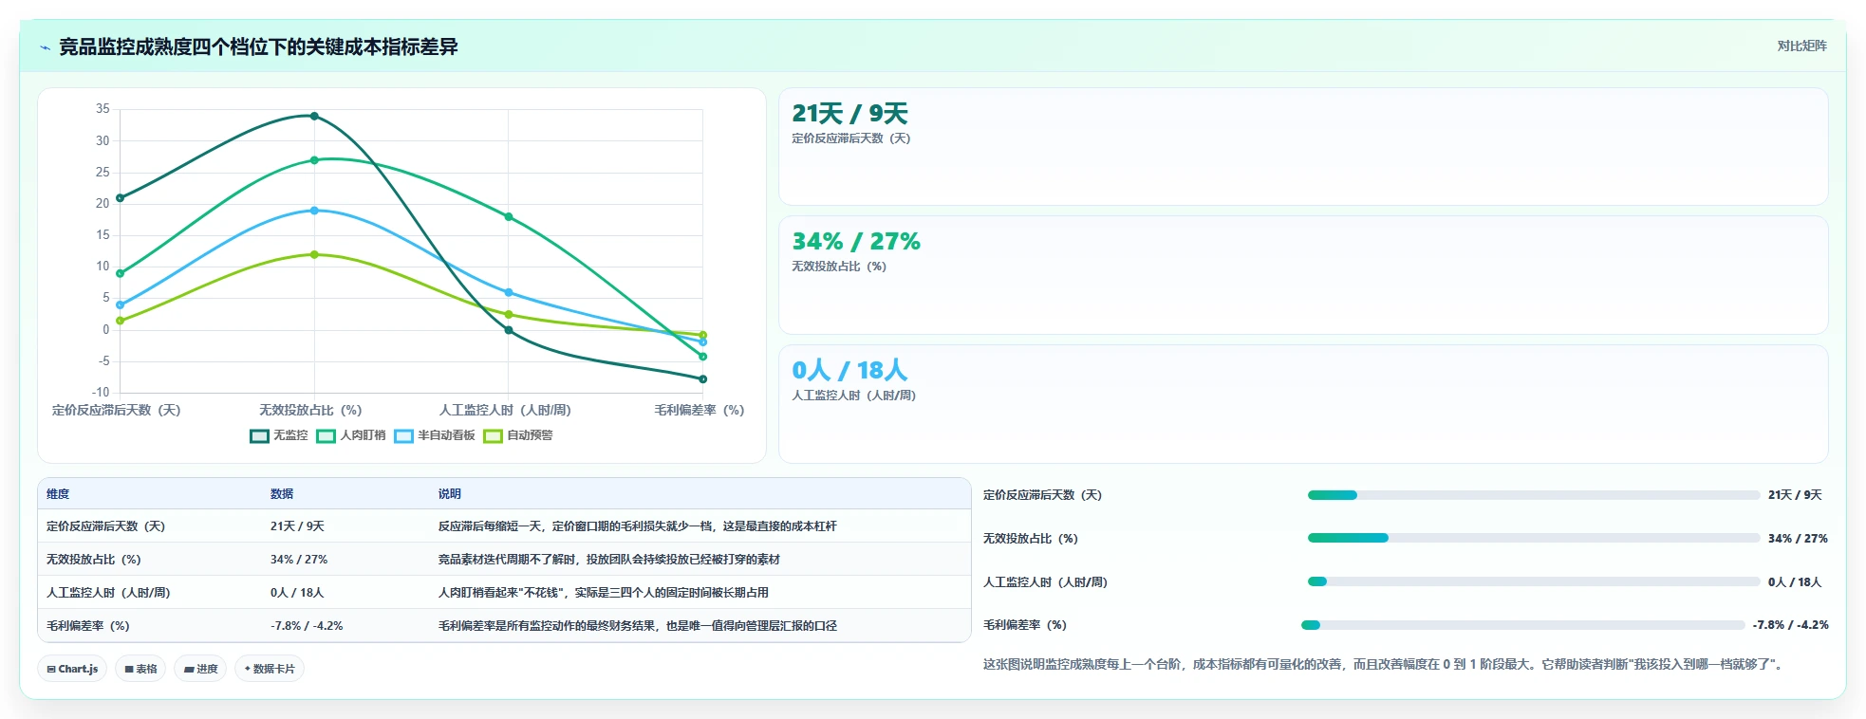Click the description starting 竞品素材迭代周期
Screen dimensions: 1866x719
pos(609,560)
